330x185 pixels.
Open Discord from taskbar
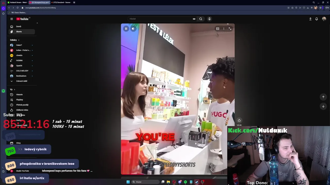click(x=180, y=182)
